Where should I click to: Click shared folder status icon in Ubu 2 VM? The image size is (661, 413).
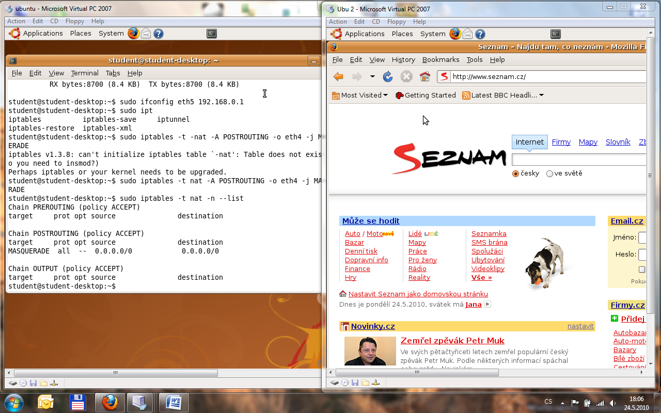(x=366, y=383)
